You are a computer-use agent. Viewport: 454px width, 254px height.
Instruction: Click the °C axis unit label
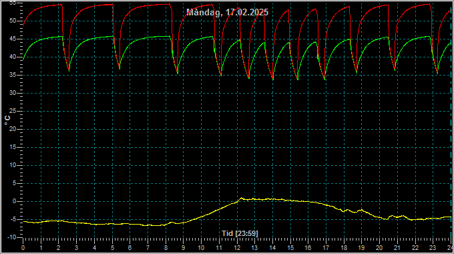(7, 120)
